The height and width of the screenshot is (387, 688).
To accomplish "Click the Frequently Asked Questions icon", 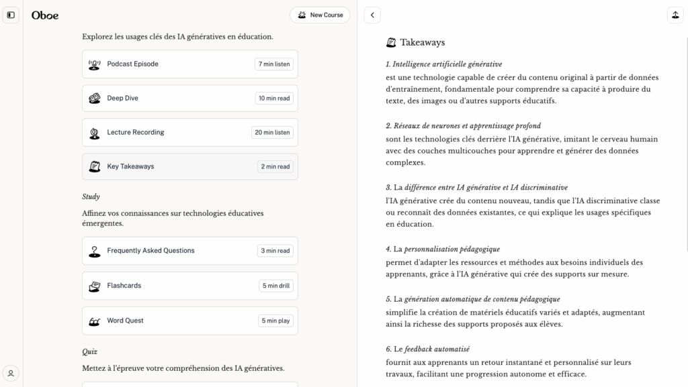I will (95, 251).
